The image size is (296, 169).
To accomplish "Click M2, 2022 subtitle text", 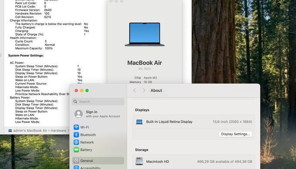I will pos(145,69).
